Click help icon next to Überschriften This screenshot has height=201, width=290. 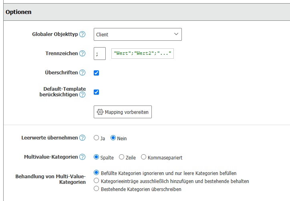pyautogui.click(x=83, y=73)
